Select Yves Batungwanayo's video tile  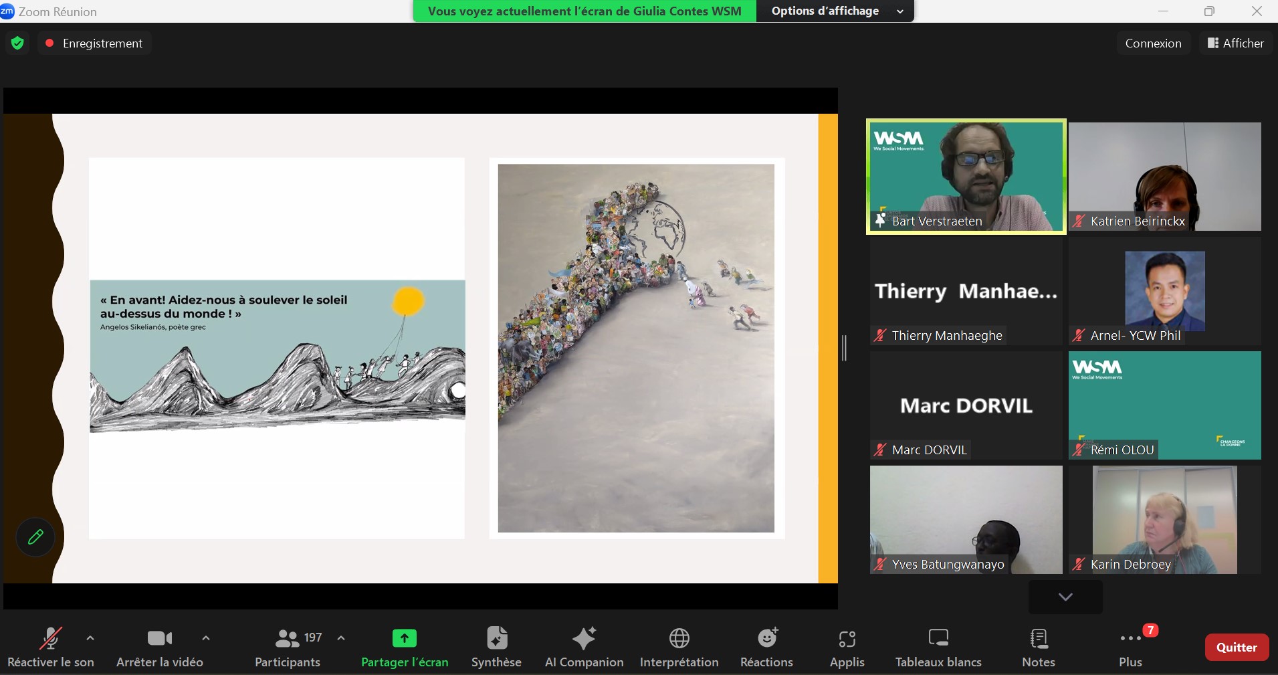(x=966, y=520)
